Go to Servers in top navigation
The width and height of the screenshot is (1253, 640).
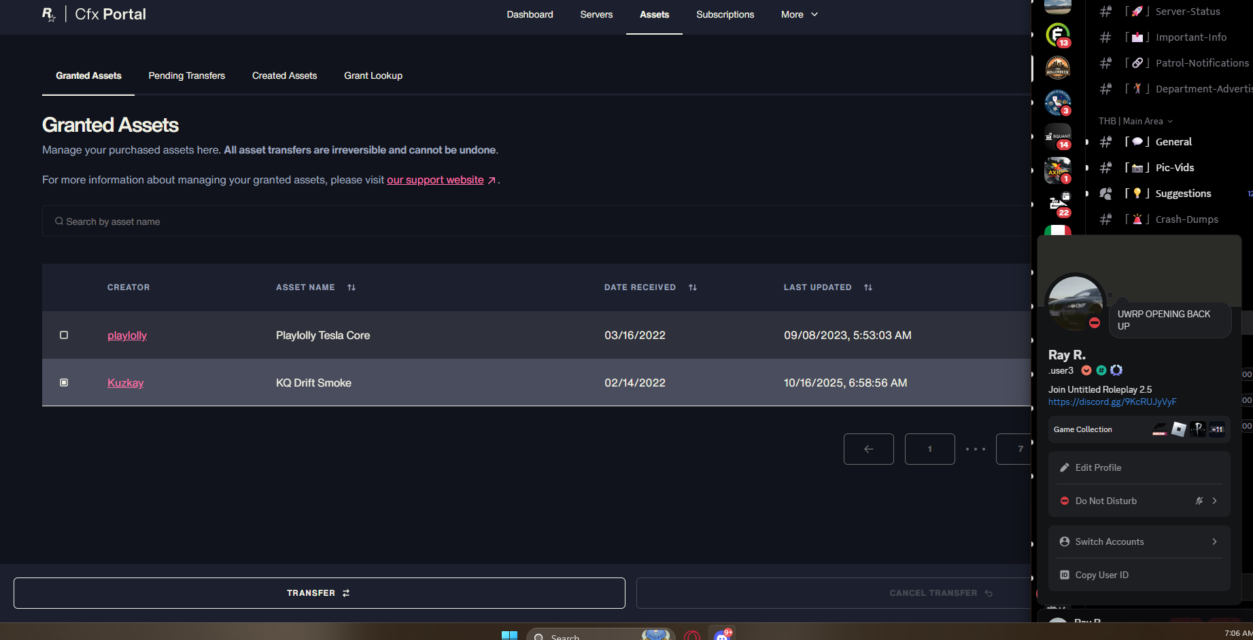tap(596, 14)
